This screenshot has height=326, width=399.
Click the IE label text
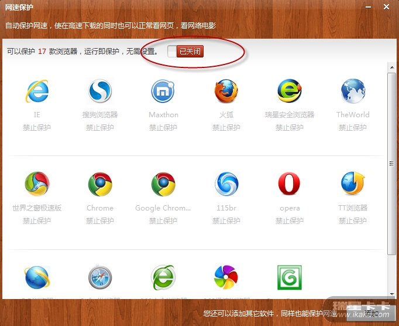[37, 115]
